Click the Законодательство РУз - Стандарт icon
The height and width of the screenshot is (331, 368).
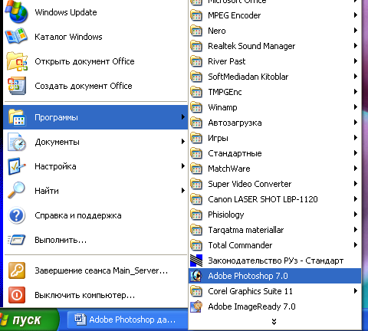(196, 261)
